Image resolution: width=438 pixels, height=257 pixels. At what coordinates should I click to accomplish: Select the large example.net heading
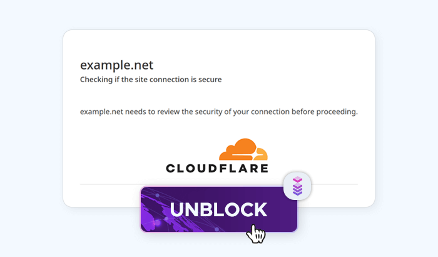(x=116, y=65)
